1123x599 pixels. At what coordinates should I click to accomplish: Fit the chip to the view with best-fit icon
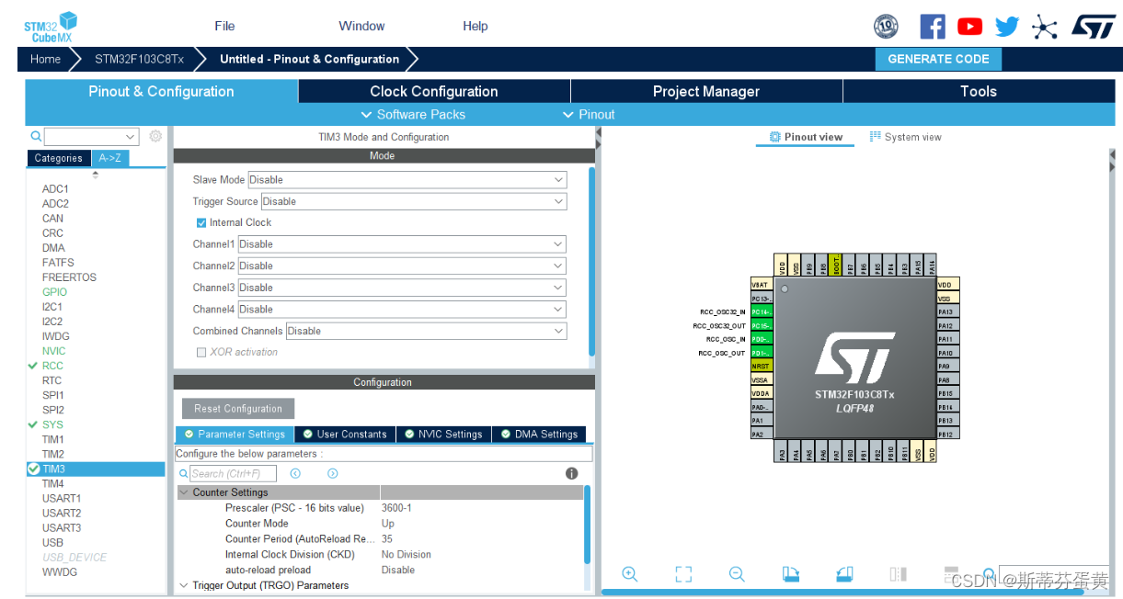[683, 574]
